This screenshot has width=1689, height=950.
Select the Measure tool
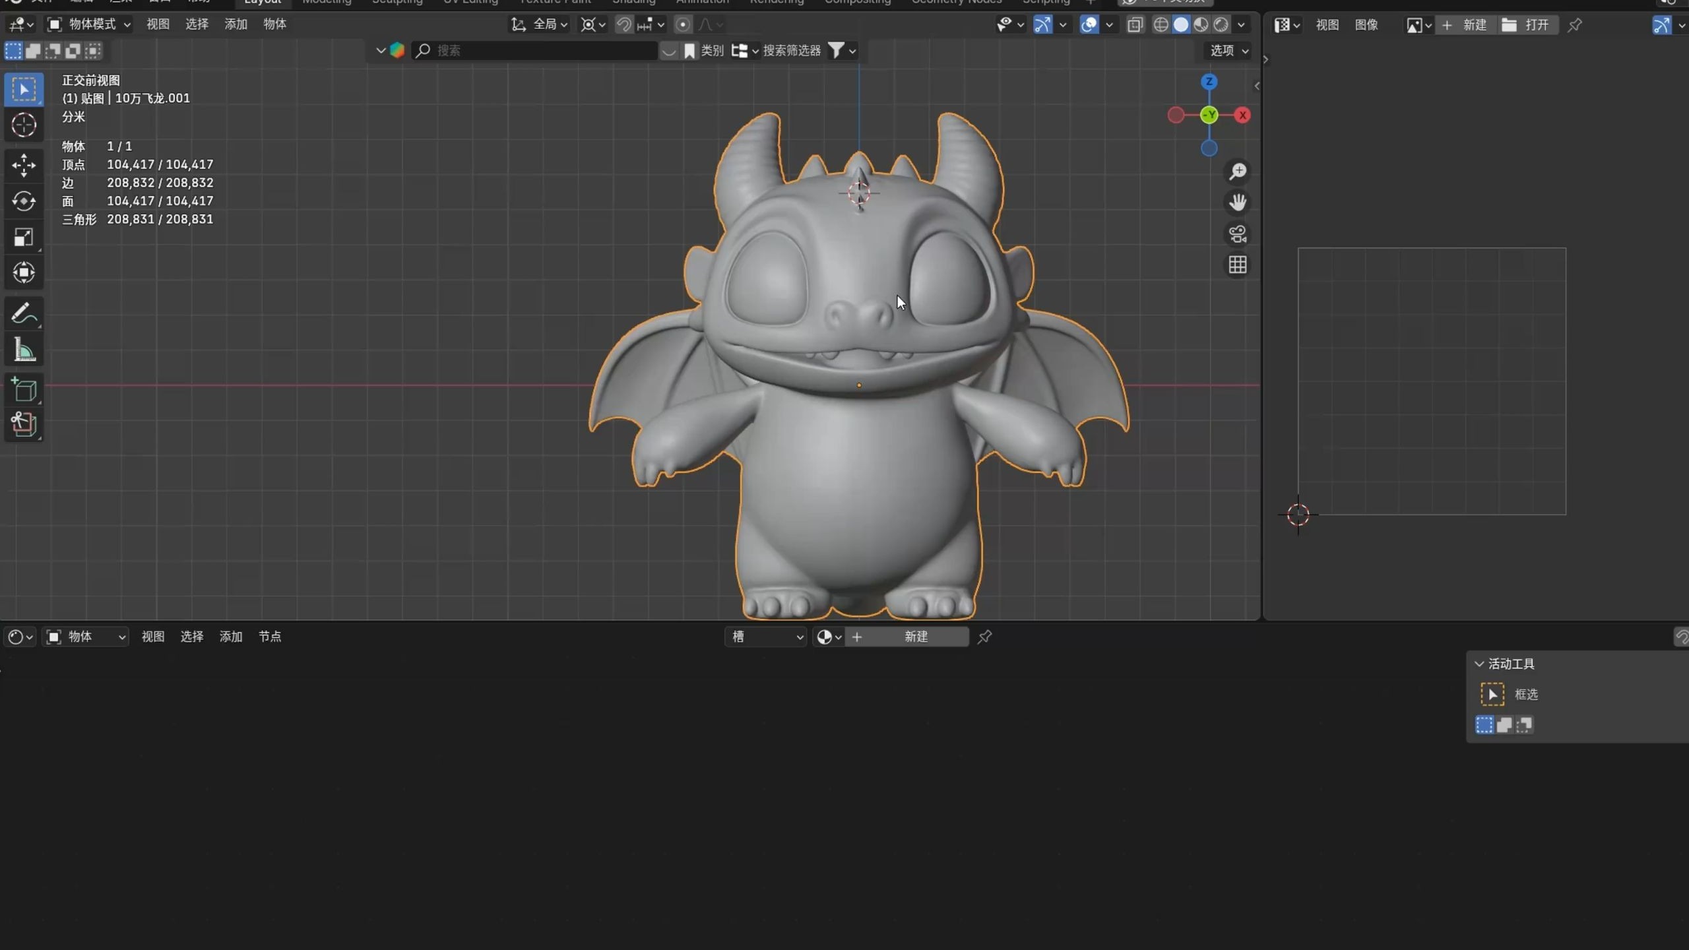(x=24, y=350)
